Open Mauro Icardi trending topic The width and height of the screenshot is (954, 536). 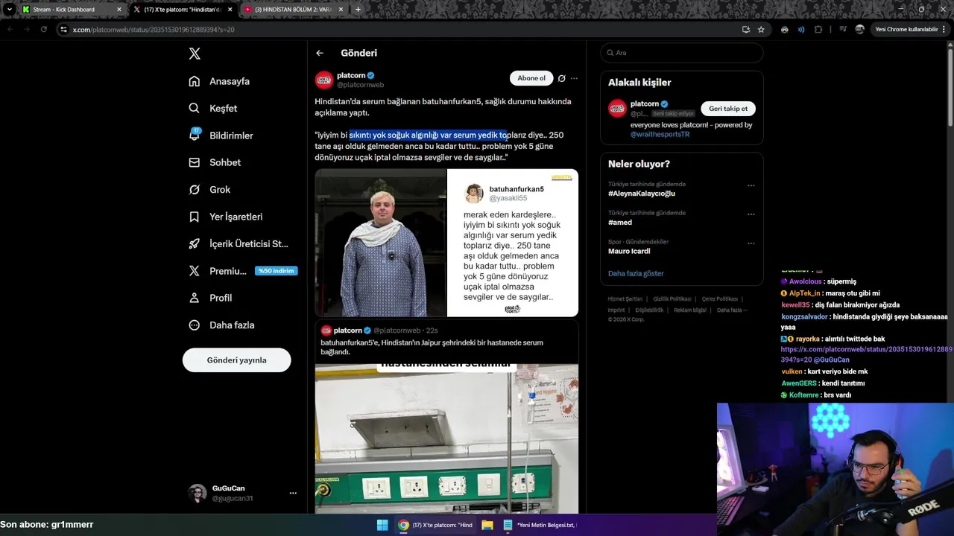(629, 252)
